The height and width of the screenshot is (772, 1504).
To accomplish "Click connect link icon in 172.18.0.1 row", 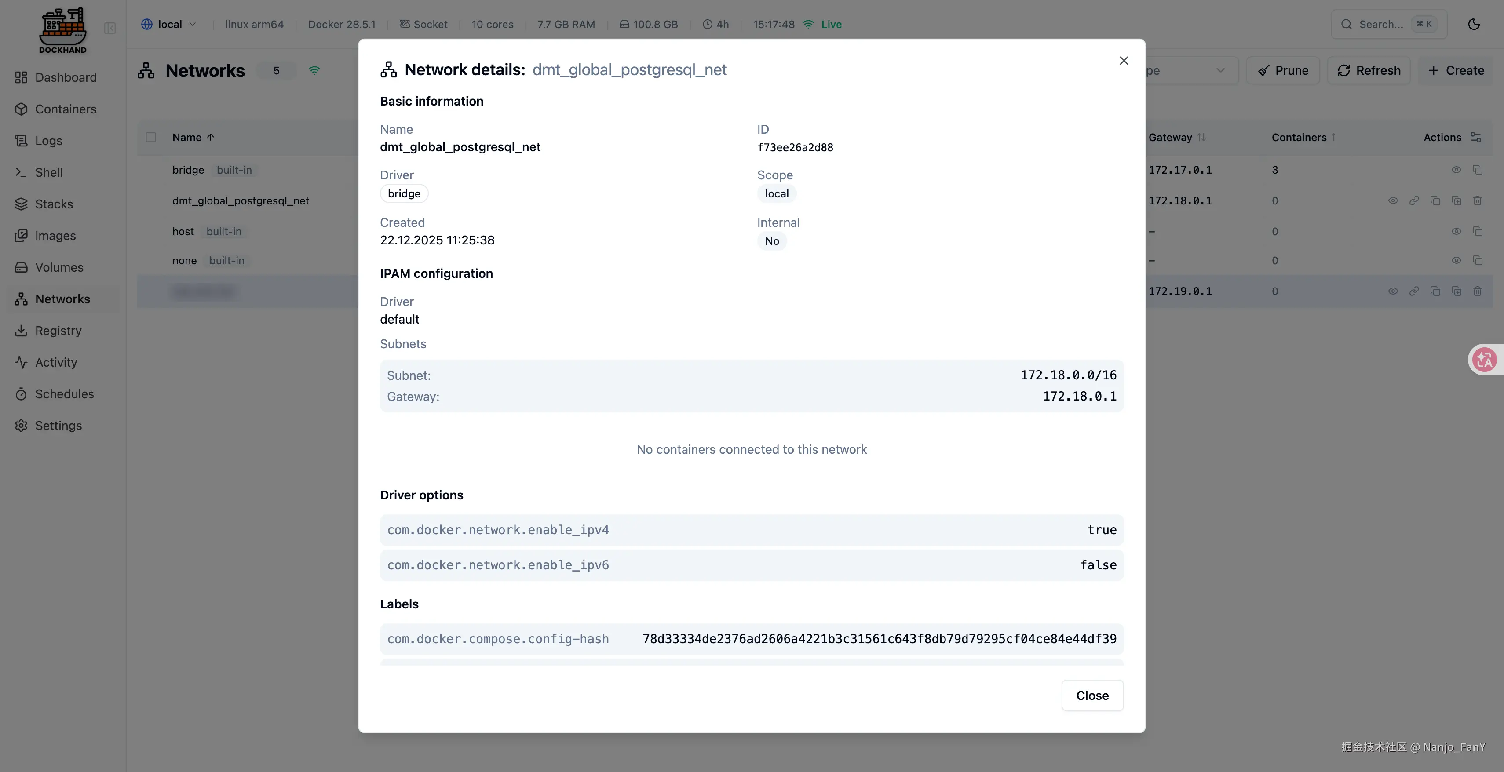I will [x=1413, y=201].
